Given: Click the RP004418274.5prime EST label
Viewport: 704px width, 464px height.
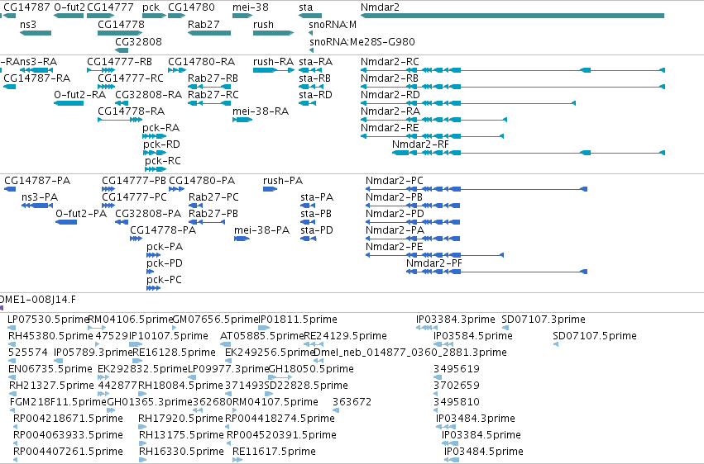Looking at the screenshot, I should (x=280, y=419).
